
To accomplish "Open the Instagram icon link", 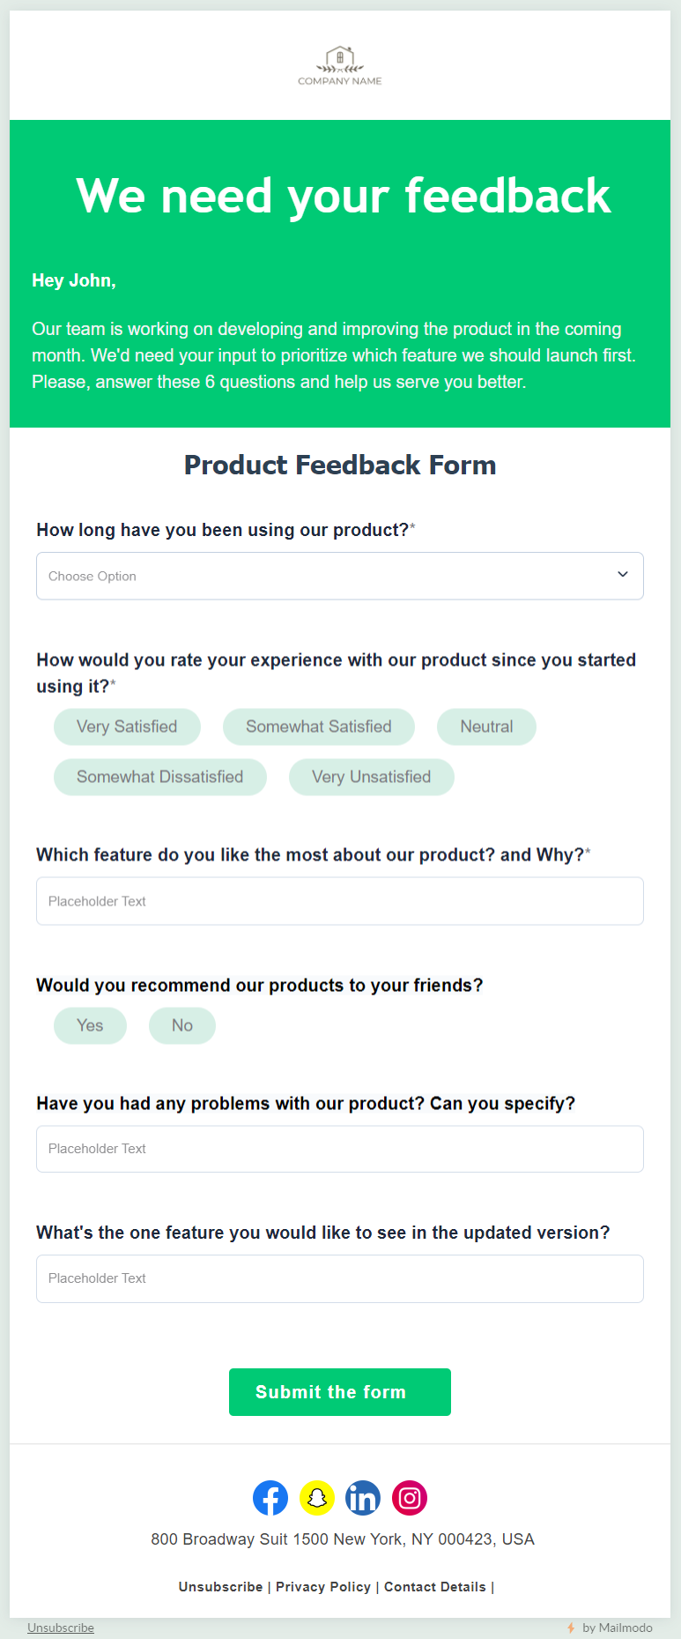I will coord(409,1498).
